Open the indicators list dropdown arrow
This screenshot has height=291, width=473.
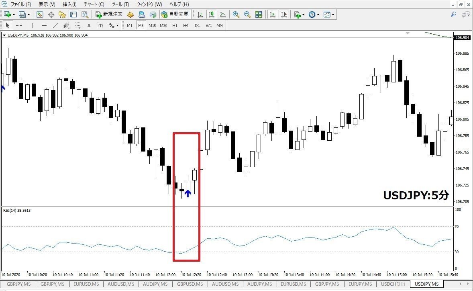[x=303, y=14]
